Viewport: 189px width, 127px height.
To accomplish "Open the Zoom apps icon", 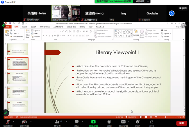I will tap(151, 122).
